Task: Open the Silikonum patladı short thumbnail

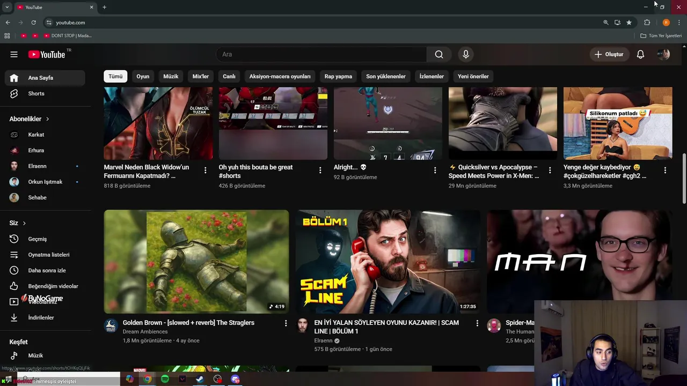Action: point(618,123)
